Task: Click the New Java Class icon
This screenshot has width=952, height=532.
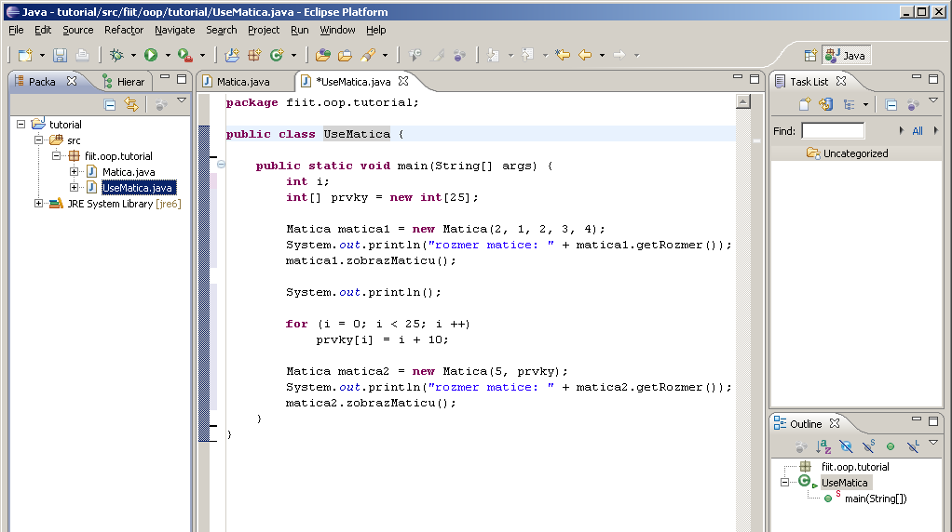Action: tap(277, 55)
